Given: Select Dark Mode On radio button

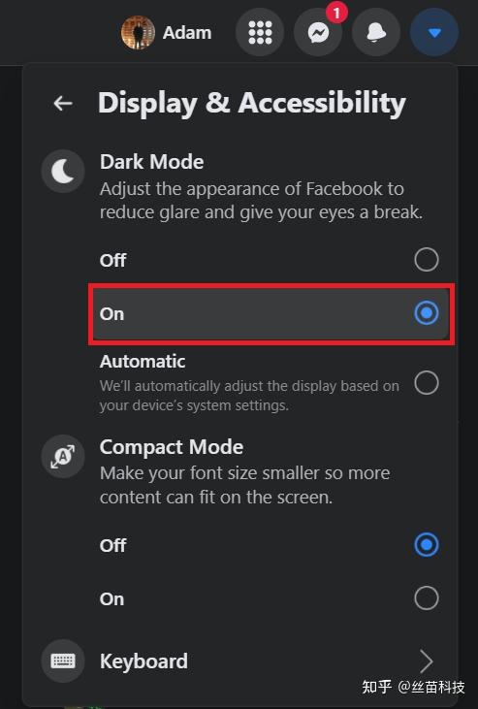Looking at the screenshot, I should tap(427, 313).
